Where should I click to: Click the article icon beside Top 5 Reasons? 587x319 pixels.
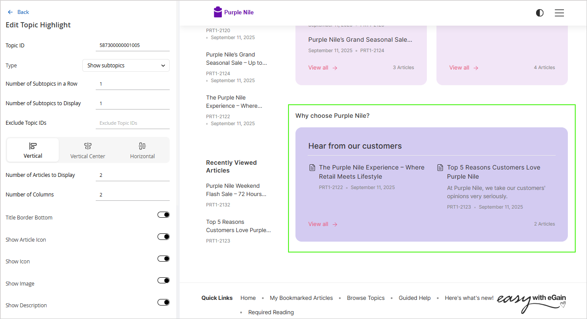click(440, 168)
